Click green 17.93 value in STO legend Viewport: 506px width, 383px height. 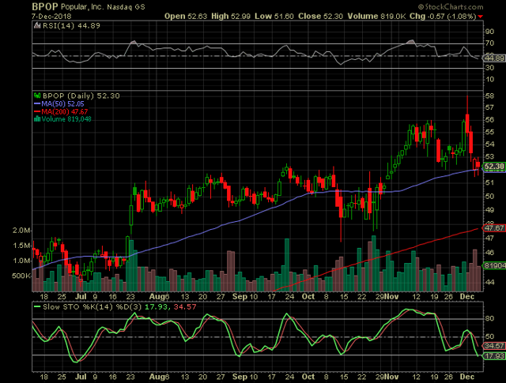pos(157,306)
